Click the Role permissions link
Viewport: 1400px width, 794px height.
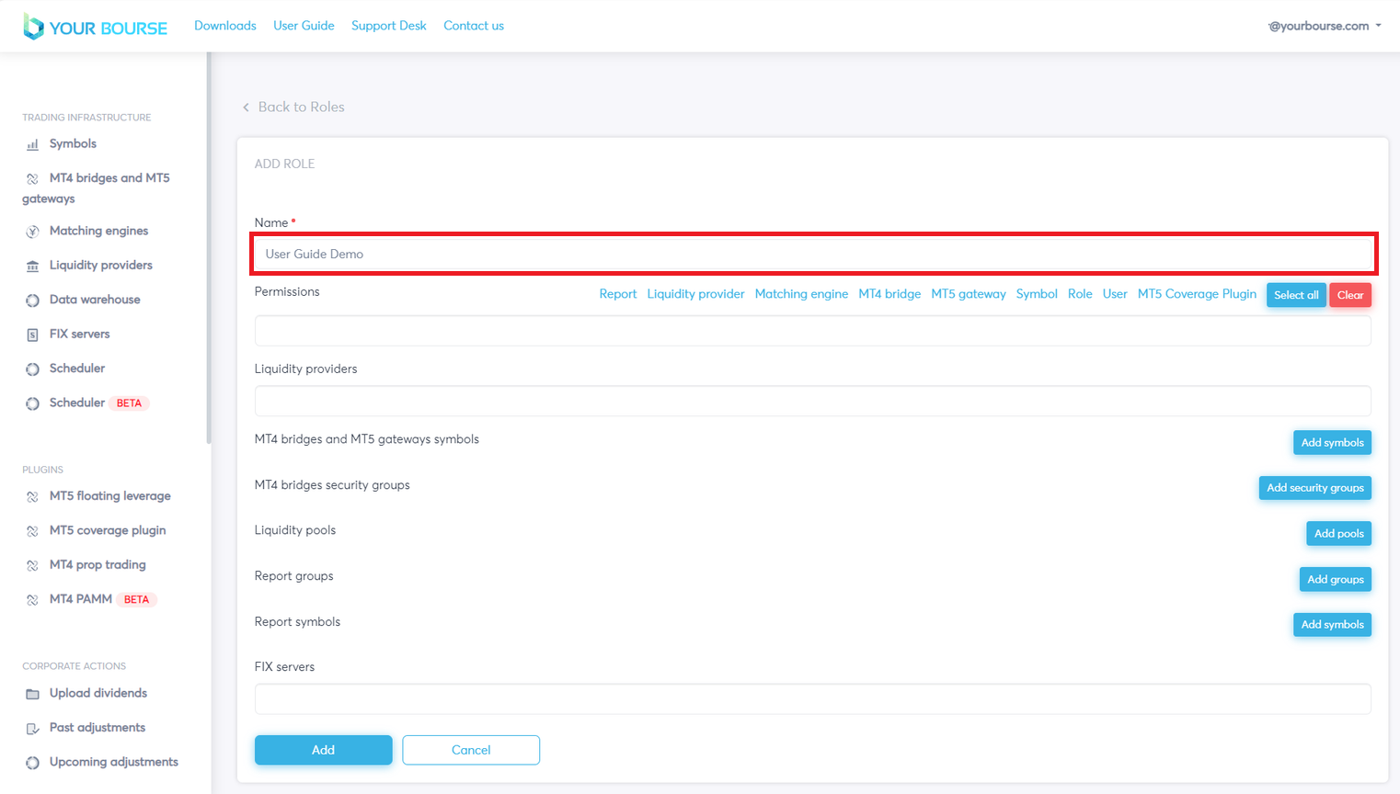[x=1080, y=294]
